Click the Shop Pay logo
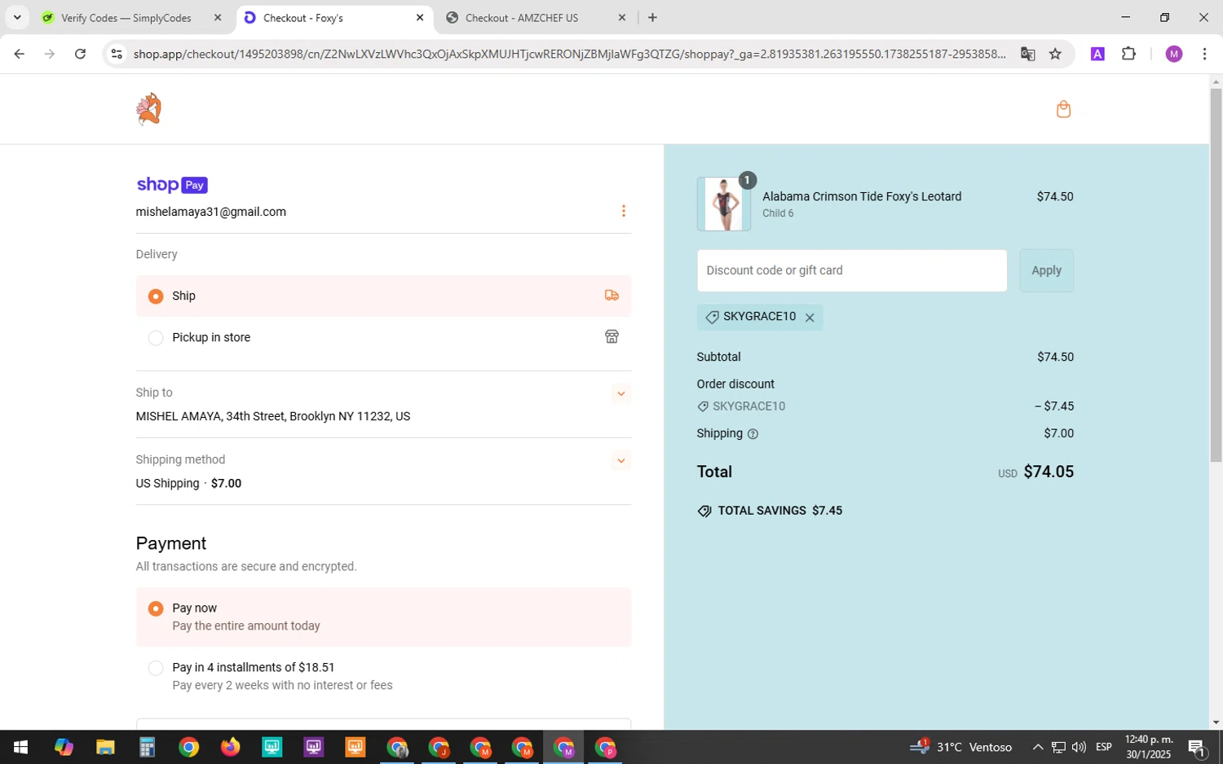 pos(172,185)
